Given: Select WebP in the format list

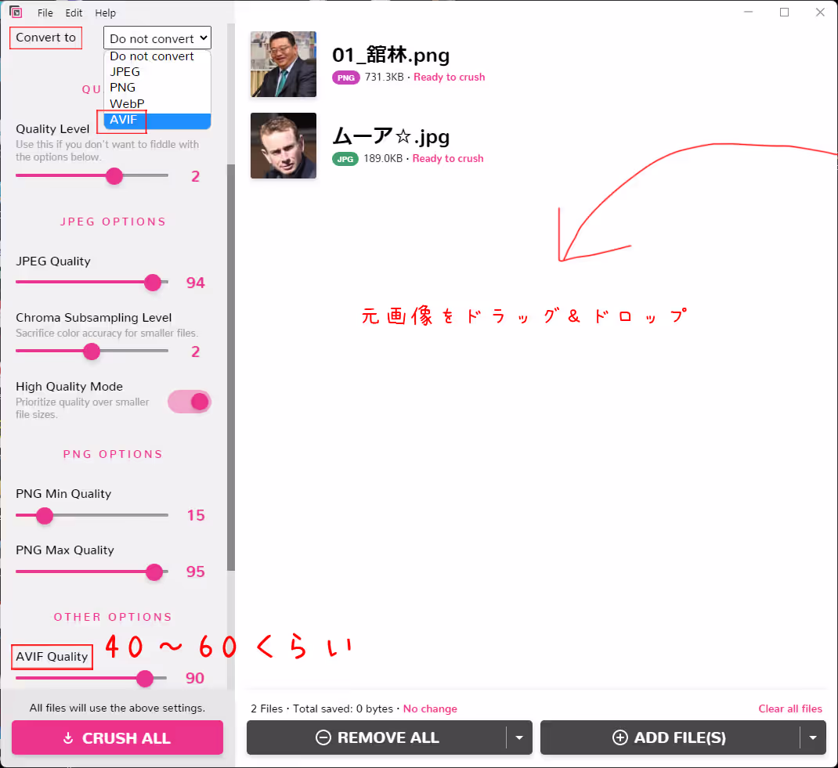Looking at the screenshot, I should point(127,103).
